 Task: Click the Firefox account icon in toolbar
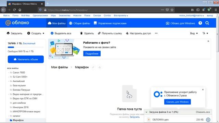[204, 10]
